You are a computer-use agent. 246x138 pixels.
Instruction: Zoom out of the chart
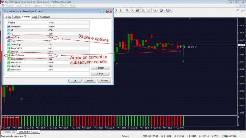click(132, 10)
